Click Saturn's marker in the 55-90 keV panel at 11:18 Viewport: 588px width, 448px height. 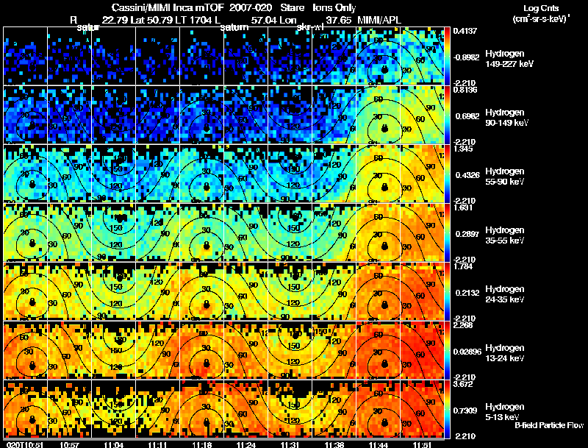(x=207, y=188)
